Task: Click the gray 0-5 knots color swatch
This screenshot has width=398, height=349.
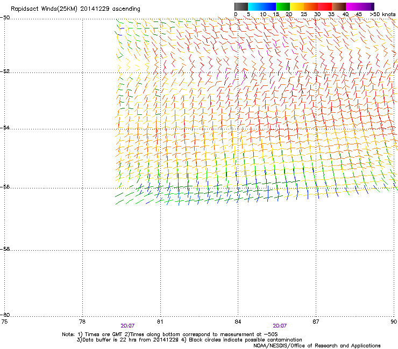Action: tap(241, 6)
